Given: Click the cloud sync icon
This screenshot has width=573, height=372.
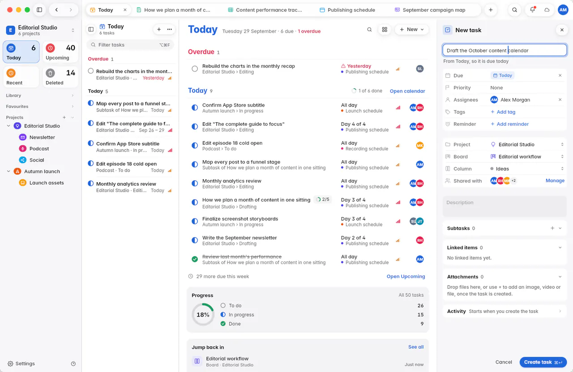Looking at the screenshot, I should click(x=547, y=10).
